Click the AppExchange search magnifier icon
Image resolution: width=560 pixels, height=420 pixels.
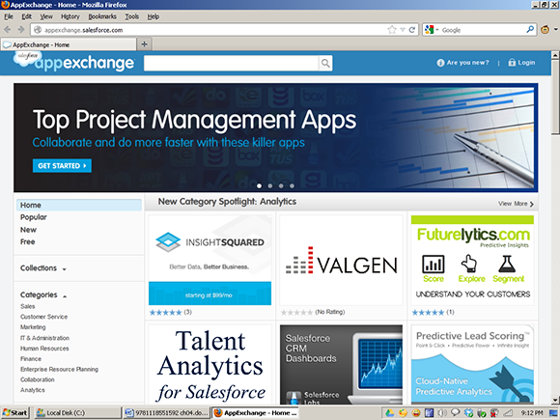pos(325,63)
